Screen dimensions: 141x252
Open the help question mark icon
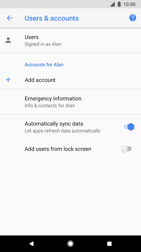(x=133, y=18)
